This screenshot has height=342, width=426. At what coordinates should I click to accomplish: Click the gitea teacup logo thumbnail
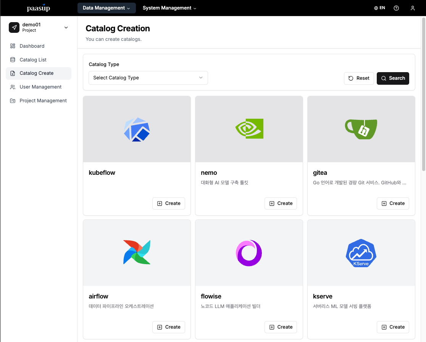click(361, 129)
